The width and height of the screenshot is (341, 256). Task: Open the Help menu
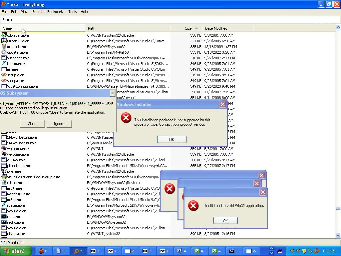(84, 12)
